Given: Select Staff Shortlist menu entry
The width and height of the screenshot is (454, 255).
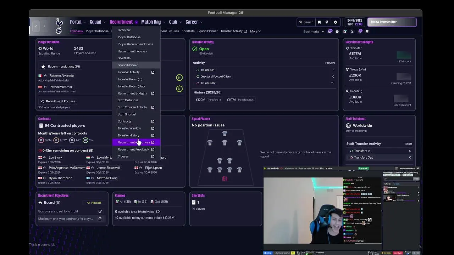Looking at the screenshot, I should [x=136, y=114].
